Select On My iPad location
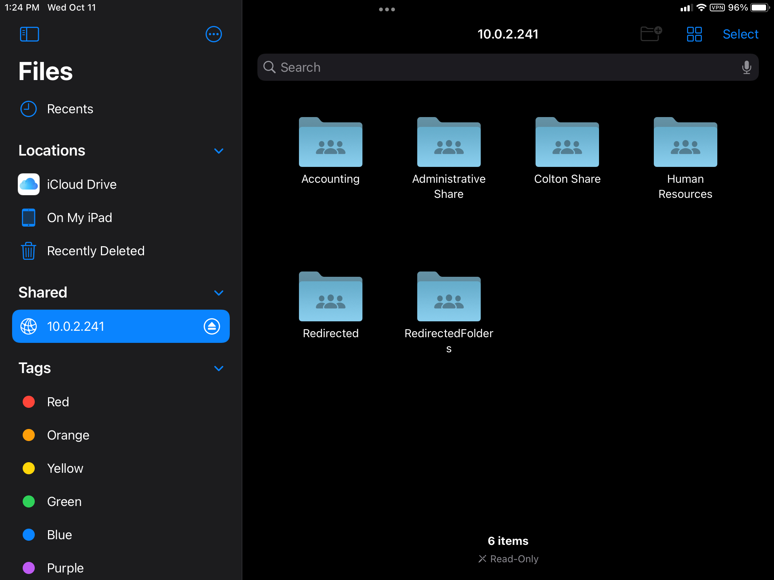Screen dimensions: 774x580 (x=79, y=217)
